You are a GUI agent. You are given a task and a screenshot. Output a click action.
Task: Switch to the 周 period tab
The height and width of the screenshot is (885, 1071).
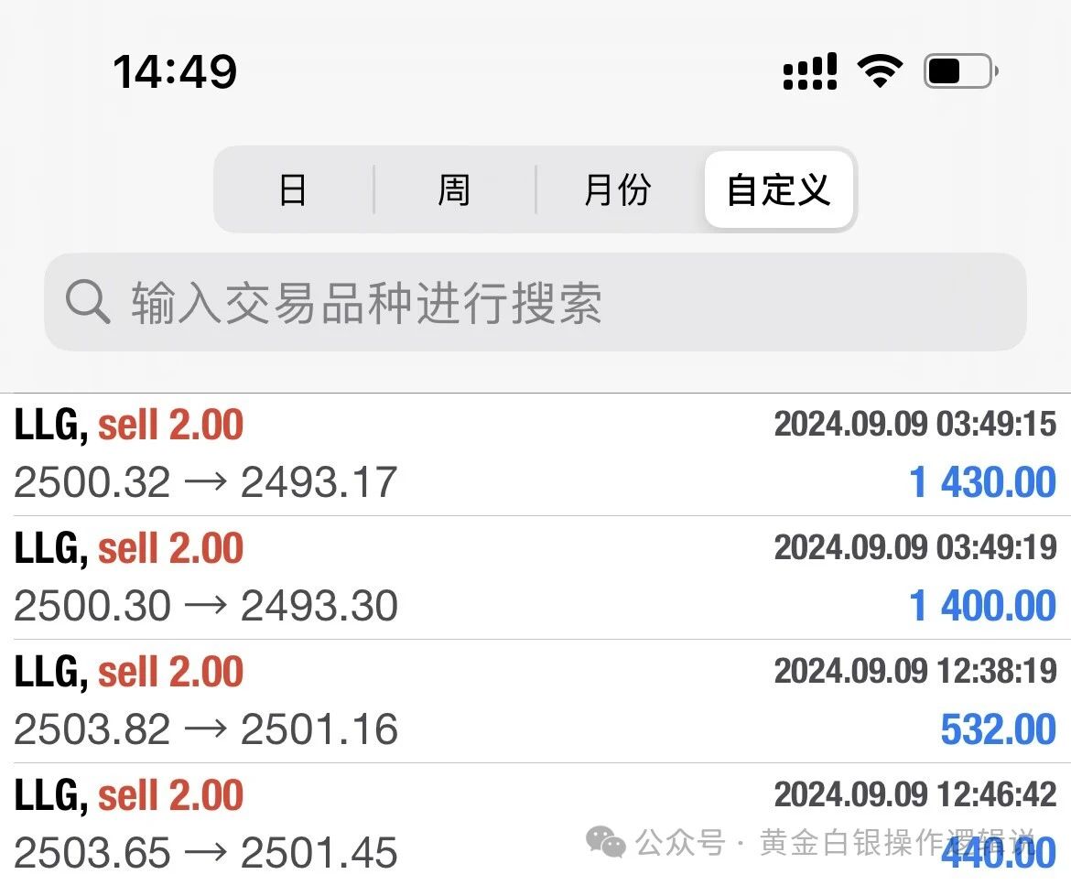point(454,189)
